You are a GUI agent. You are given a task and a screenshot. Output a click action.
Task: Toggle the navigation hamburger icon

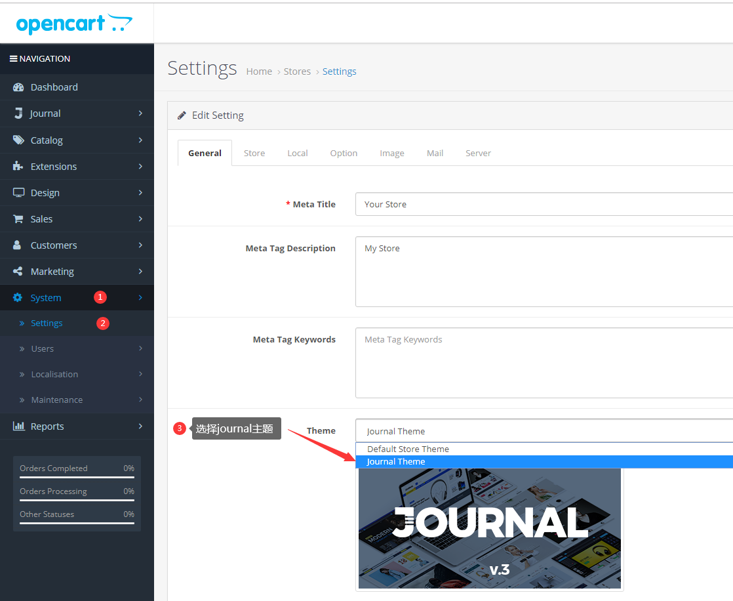pyautogui.click(x=14, y=59)
